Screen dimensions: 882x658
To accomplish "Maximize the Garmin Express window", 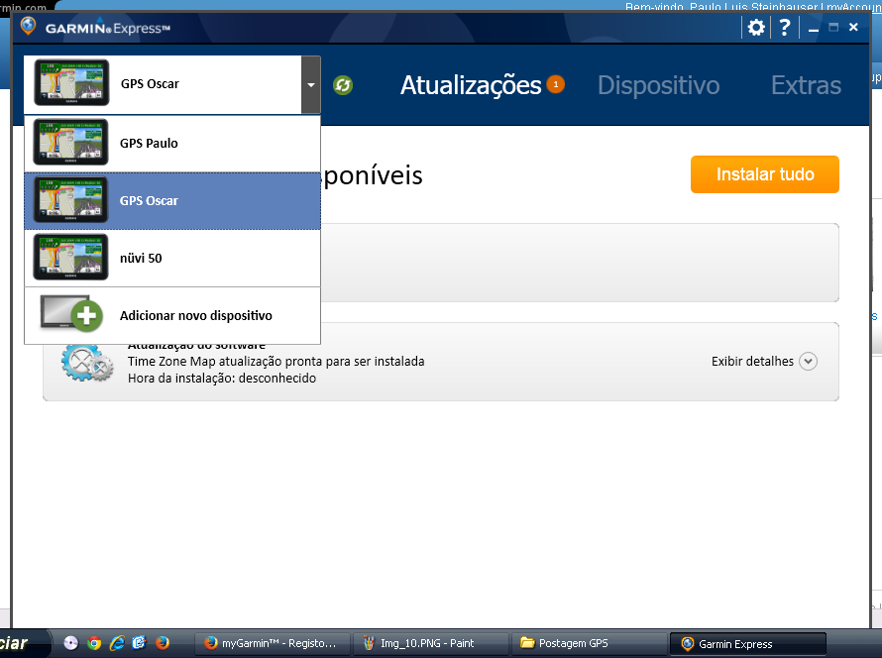I will (833, 27).
